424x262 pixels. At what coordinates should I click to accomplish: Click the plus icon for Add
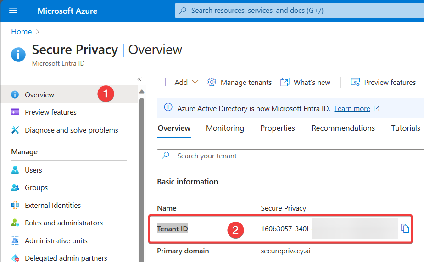click(166, 82)
